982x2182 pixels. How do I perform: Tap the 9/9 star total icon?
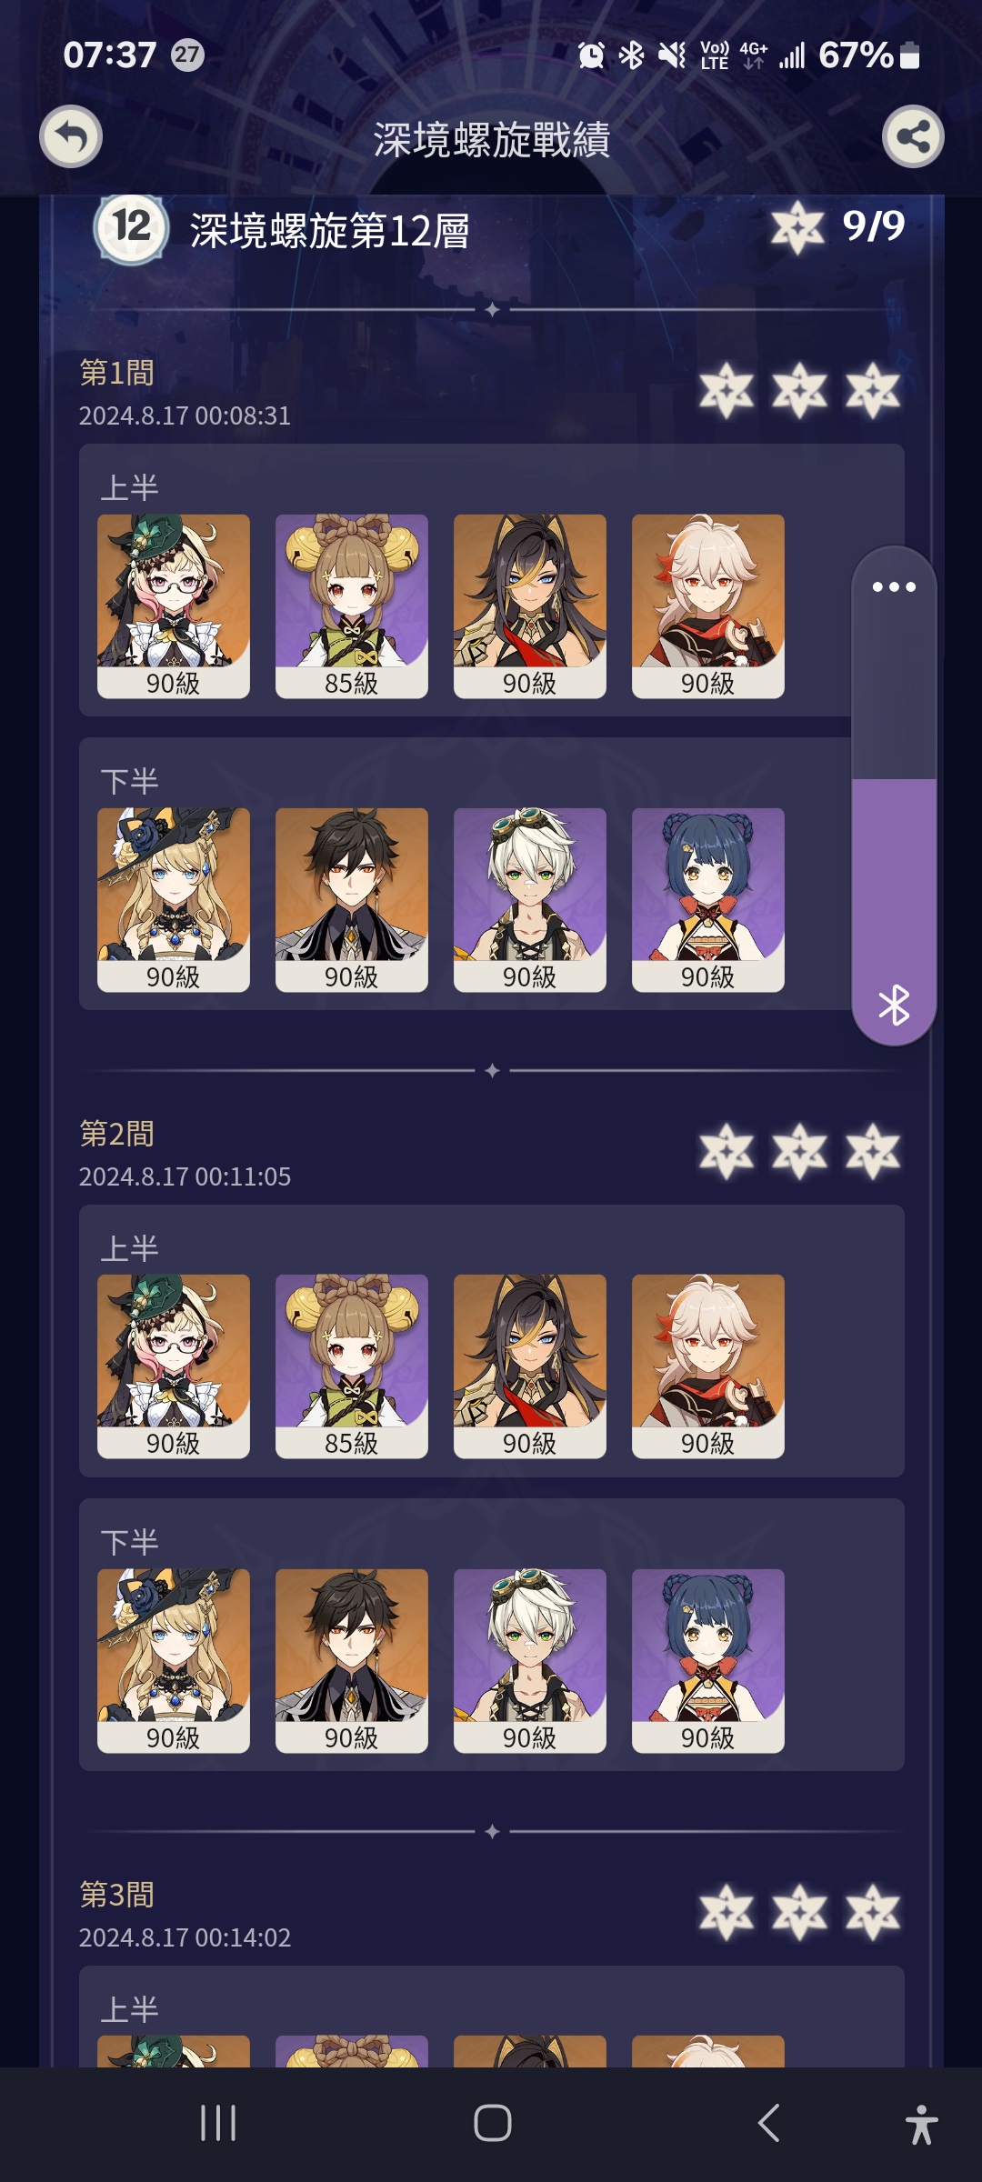[797, 227]
